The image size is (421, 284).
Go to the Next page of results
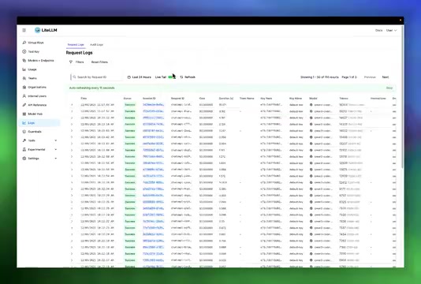[386, 77]
